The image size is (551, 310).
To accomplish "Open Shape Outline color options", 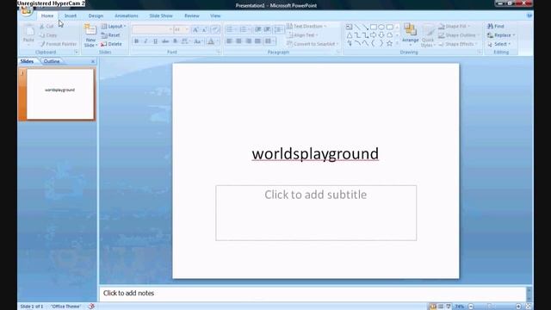I will (459, 35).
